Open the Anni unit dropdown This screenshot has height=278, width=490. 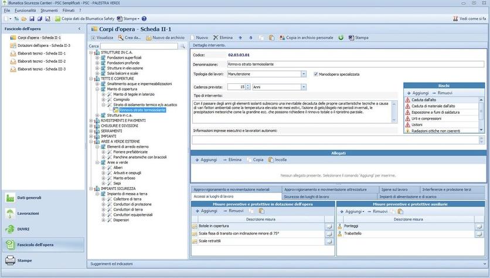click(x=304, y=87)
